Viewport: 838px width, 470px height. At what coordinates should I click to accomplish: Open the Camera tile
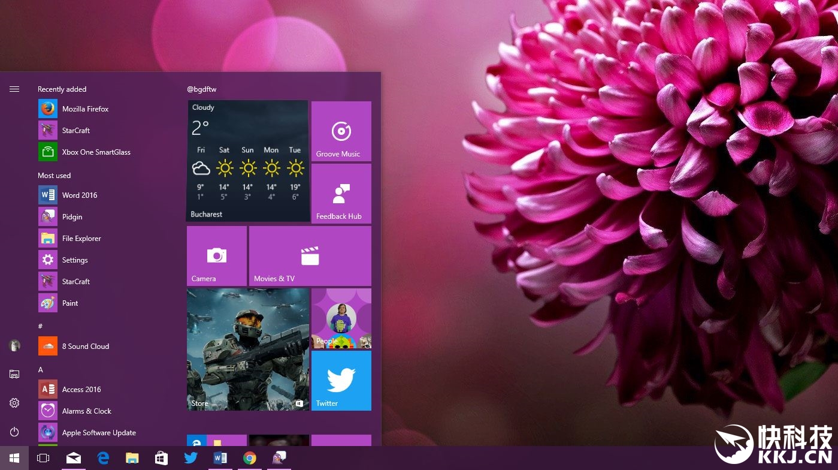point(216,256)
